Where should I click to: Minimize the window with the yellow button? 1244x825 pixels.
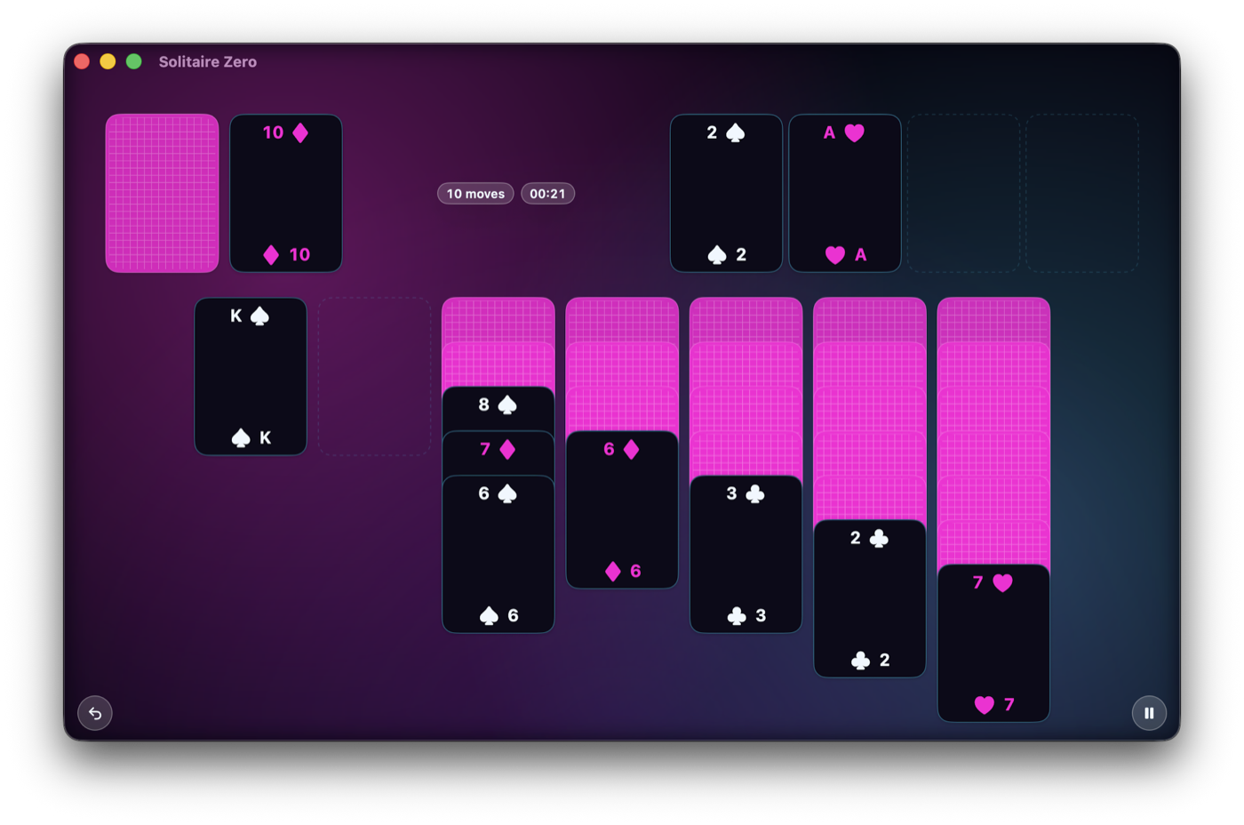108,61
